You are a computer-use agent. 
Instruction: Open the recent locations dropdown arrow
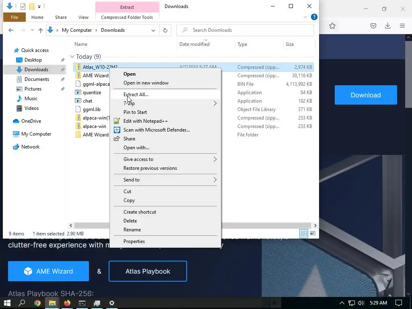pyautogui.click(x=32, y=30)
